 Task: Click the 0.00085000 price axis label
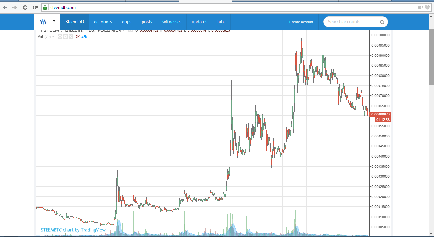click(381, 65)
